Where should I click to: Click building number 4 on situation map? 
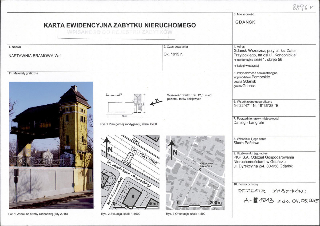(155, 138)
